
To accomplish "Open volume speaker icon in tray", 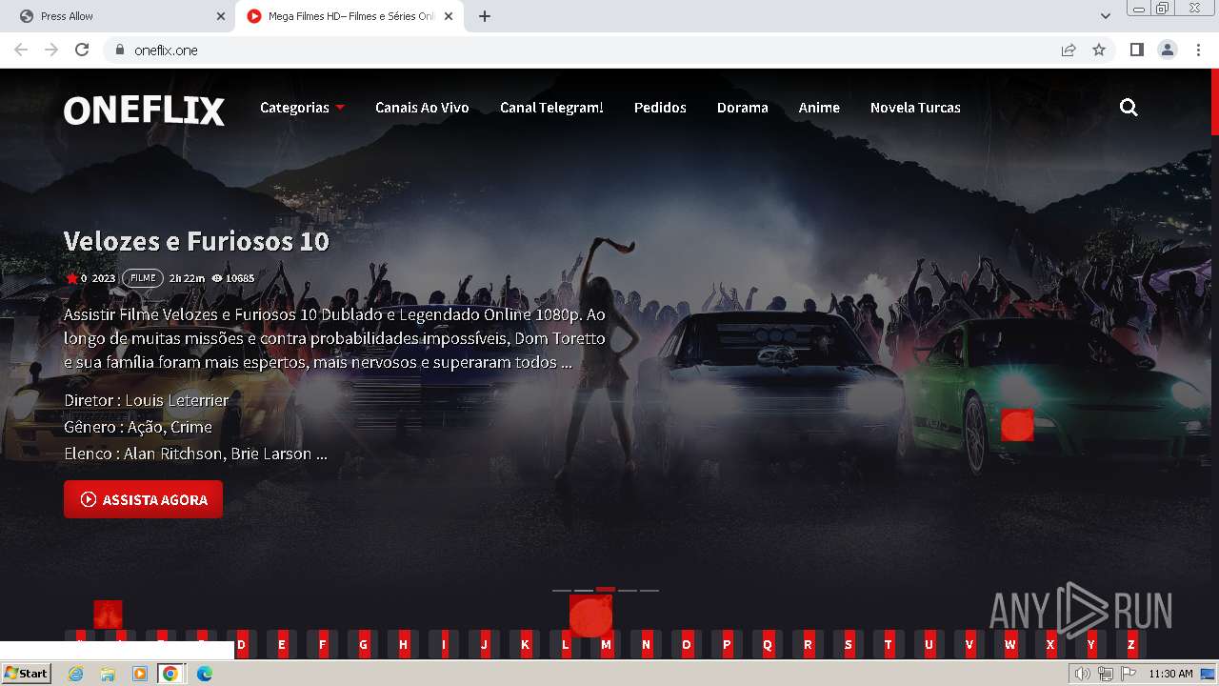I will point(1082,674).
